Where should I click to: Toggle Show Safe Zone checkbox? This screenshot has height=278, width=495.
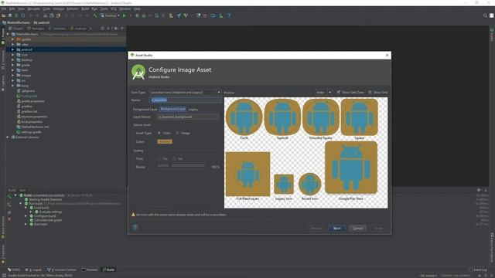point(339,92)
